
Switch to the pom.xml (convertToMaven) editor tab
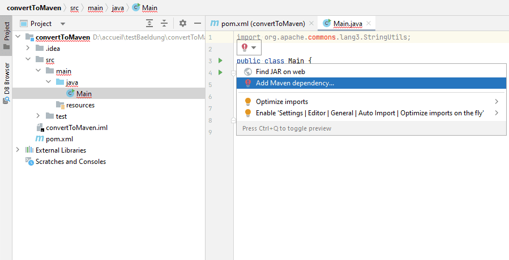coord(263,24)
